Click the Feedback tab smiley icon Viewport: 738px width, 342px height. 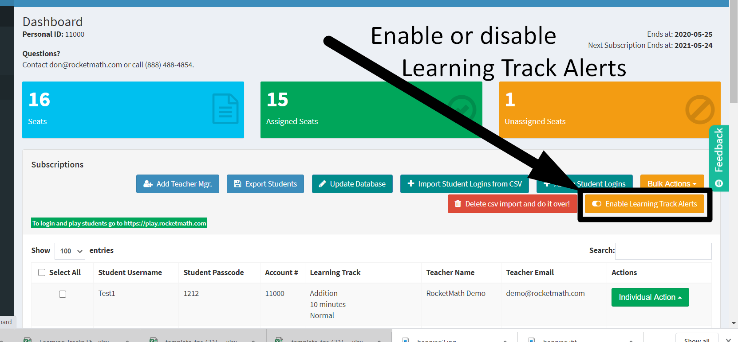click(719, 183)
